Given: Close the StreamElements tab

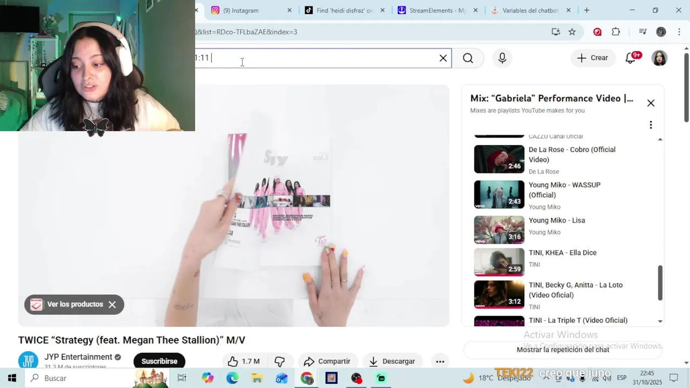Looking at the screenshot, I should pyautogui.click(x=477, y=10).
